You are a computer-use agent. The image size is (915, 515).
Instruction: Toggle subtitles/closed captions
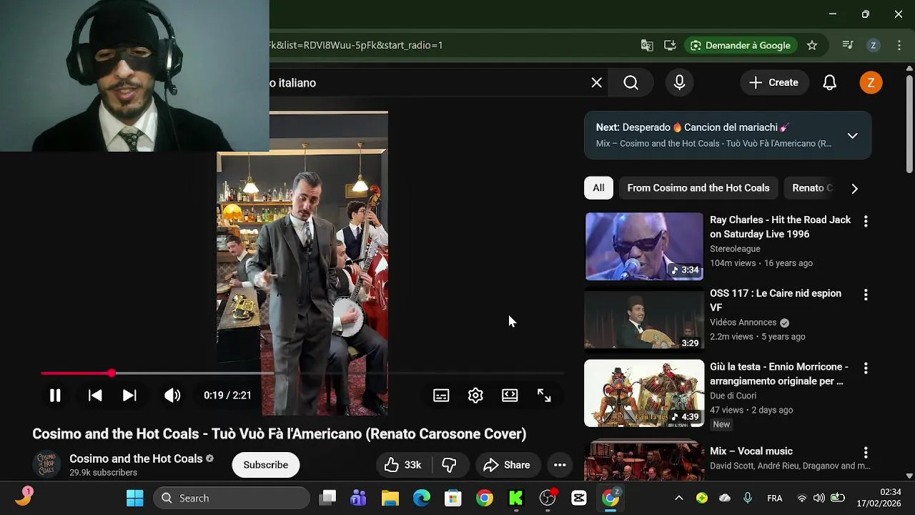pos(441,396)
